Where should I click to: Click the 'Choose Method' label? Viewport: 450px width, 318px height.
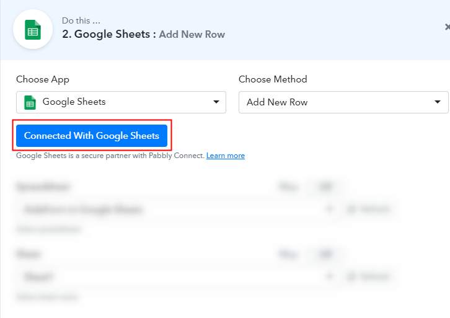point(273,79)
